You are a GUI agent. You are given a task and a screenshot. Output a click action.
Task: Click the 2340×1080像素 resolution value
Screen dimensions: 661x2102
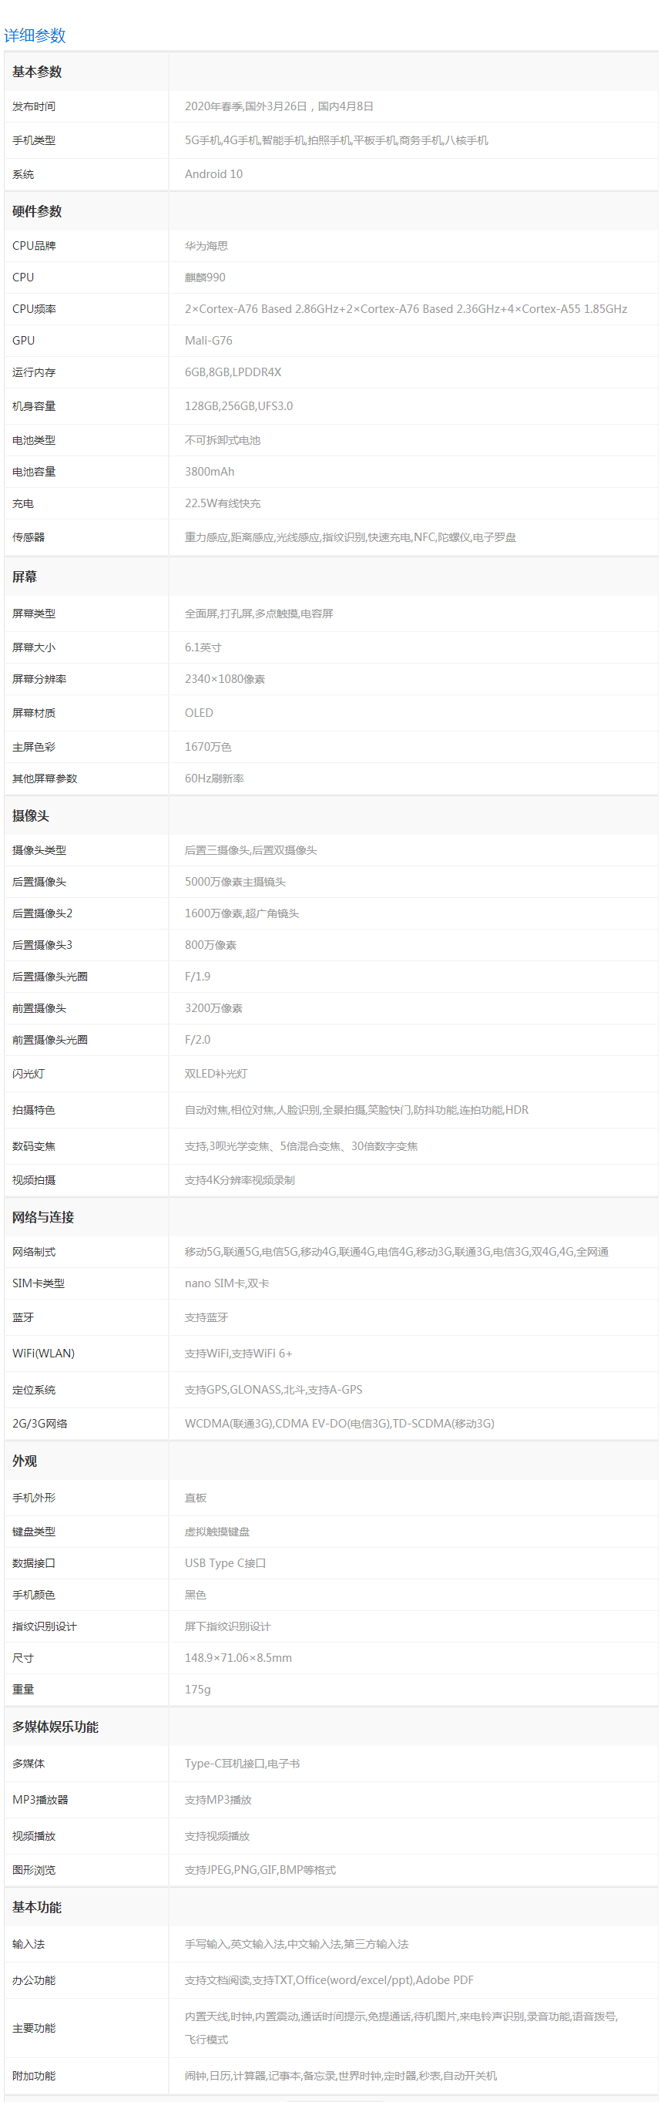224,679
